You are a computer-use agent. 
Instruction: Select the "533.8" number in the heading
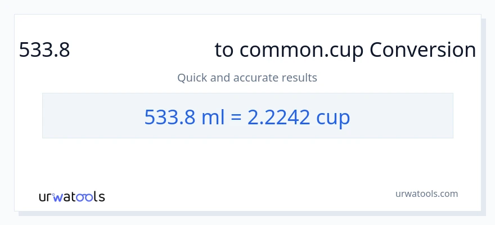(x=44, y=50)
